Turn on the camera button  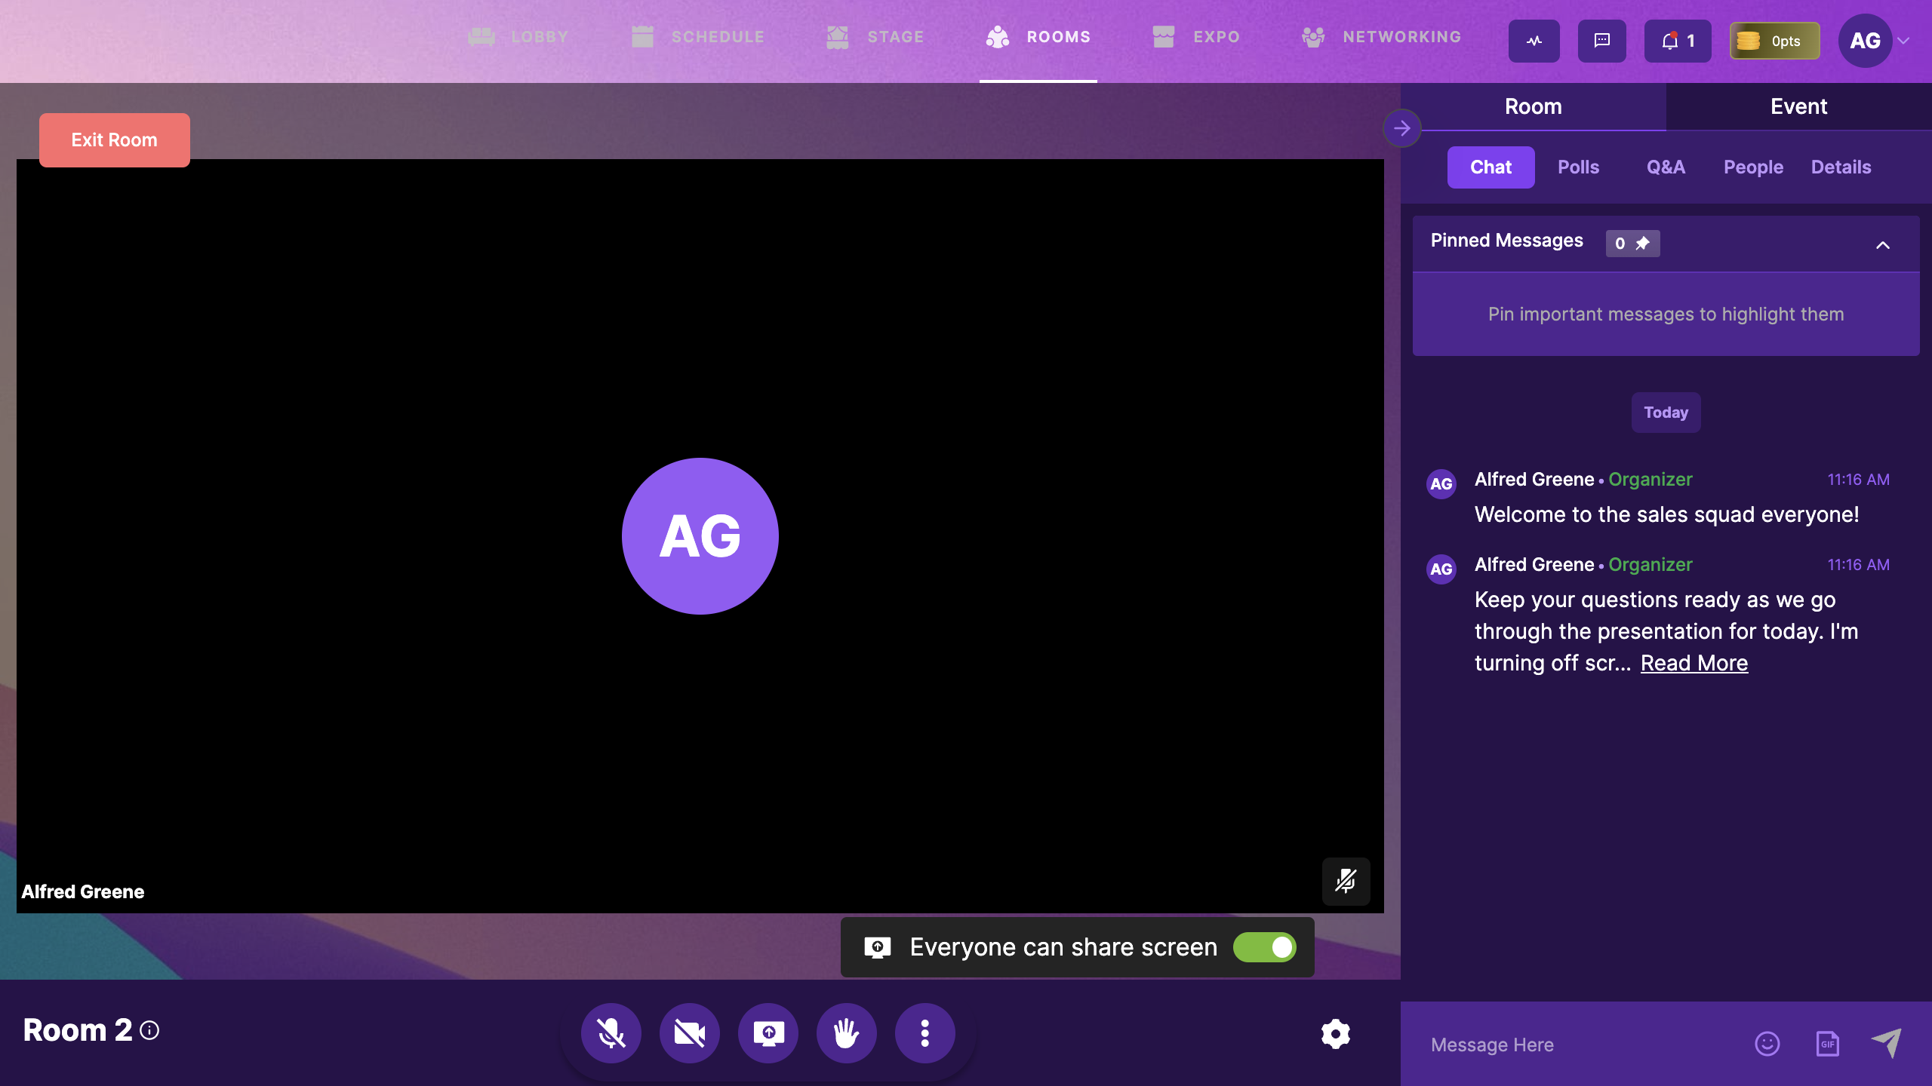[x=689, y=1033]
